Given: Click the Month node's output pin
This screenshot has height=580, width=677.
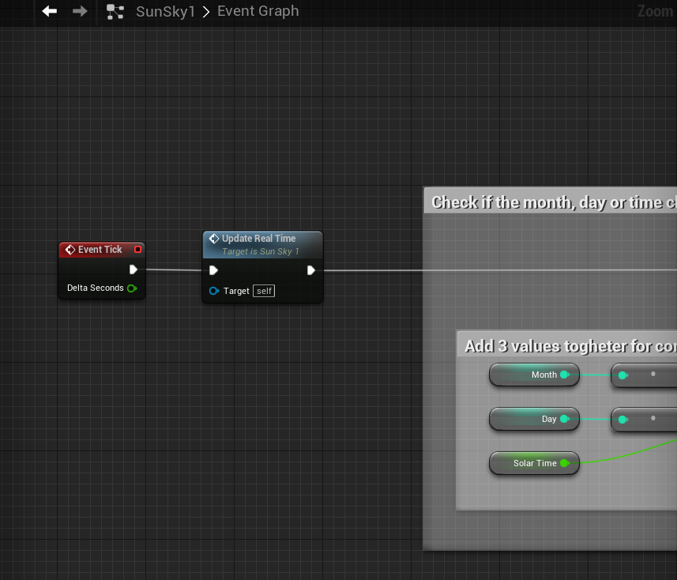Looking at the screenshot, I should (x=565, y=375).
